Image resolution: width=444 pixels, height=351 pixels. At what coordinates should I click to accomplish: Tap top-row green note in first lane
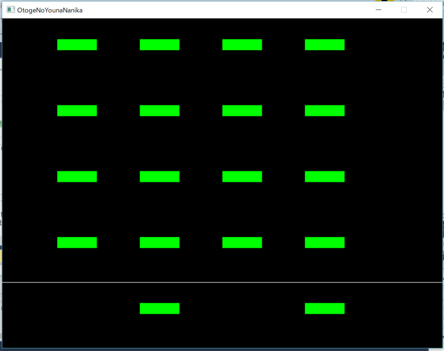[77, 45]
